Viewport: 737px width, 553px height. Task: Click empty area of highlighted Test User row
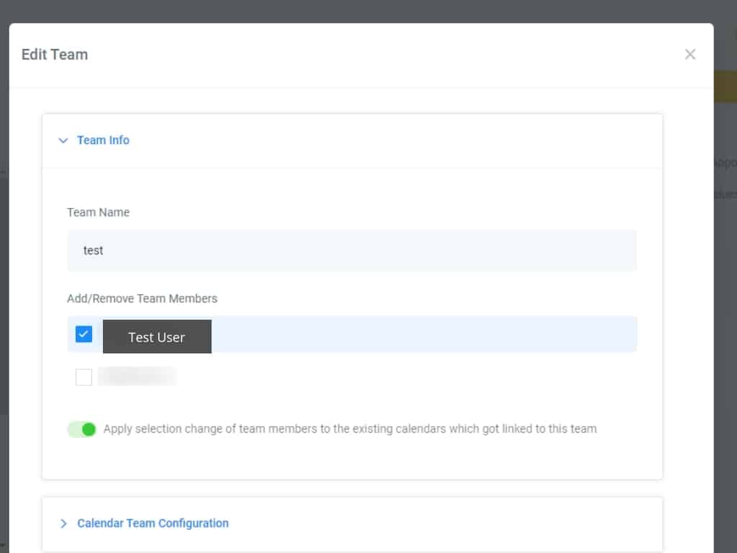[432, 334]
